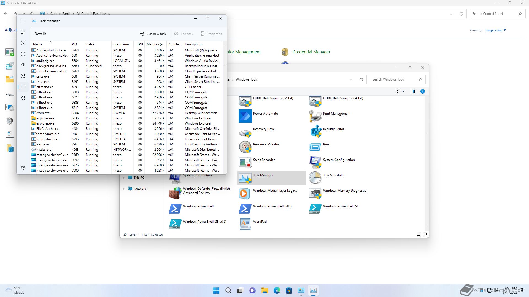This screenshot has width=529, height=297.
Task: Open Steps Recorder icon
Action: [245, 162]
